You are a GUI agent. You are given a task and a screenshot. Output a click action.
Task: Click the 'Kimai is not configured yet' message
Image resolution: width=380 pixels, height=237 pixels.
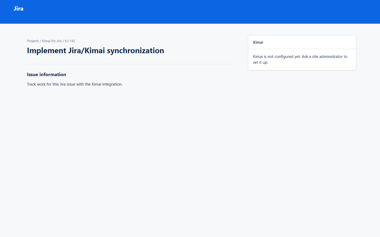point(300,60)
